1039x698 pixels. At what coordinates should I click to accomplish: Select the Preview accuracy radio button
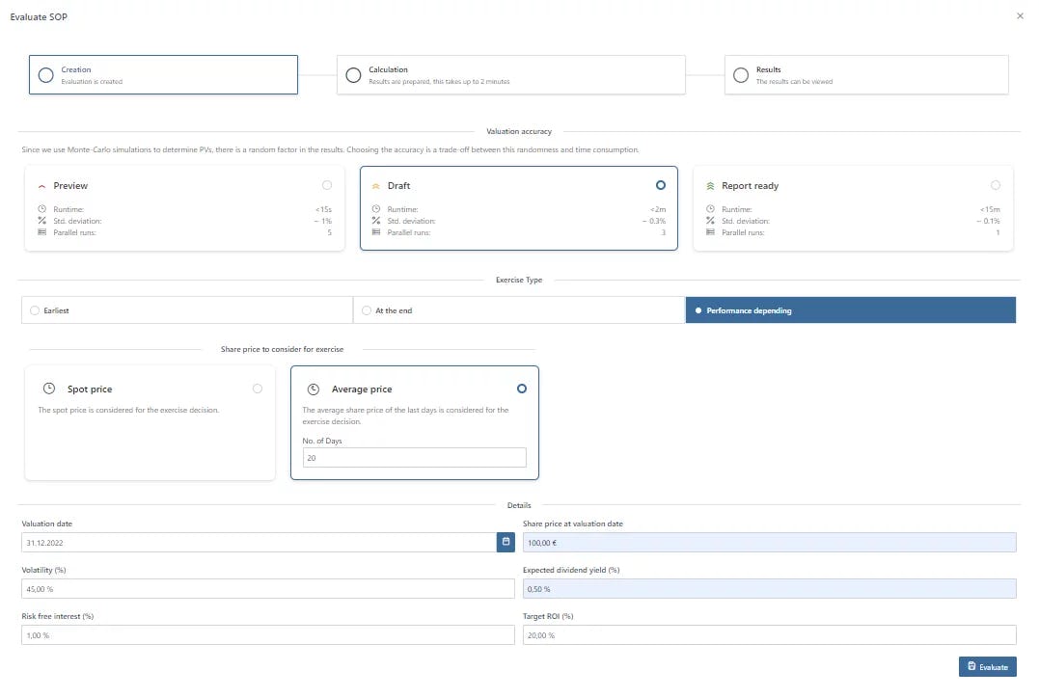[327, 185]
